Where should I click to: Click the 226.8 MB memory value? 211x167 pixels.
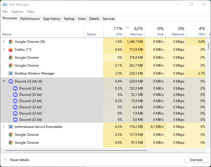(136, 81)
